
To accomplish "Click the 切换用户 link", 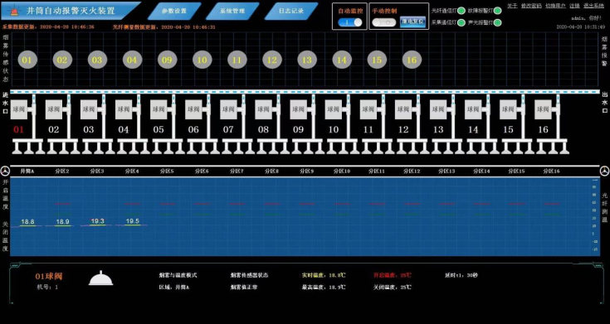I will pyautogui.click(x=555, y=6).
